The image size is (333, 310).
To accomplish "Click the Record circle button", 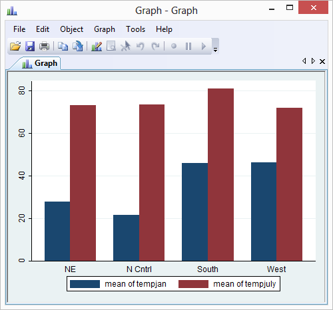I will coord(174,46).
